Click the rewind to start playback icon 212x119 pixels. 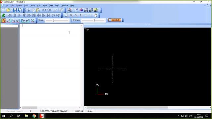[10, 16]
